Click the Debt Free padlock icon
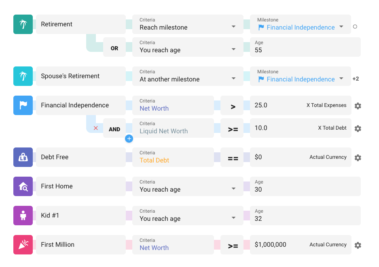 tap(23, 157)
